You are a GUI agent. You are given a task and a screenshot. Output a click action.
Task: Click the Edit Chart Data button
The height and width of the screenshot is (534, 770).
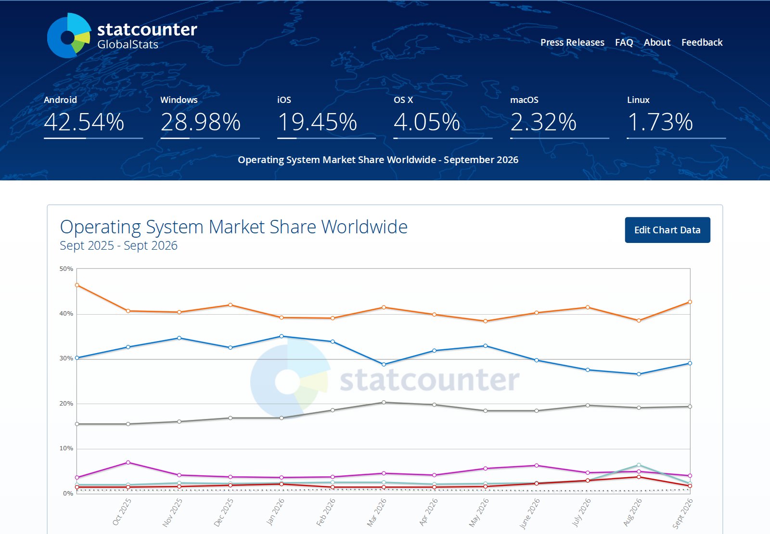point(667,230)
